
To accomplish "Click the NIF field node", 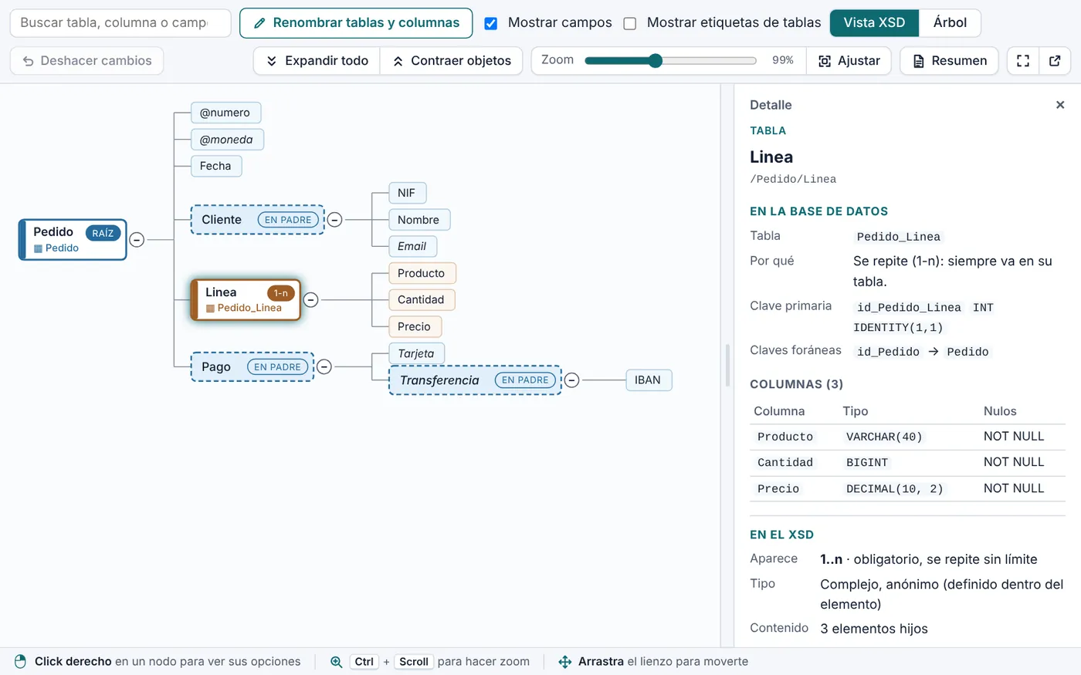I will pos(407,193).
